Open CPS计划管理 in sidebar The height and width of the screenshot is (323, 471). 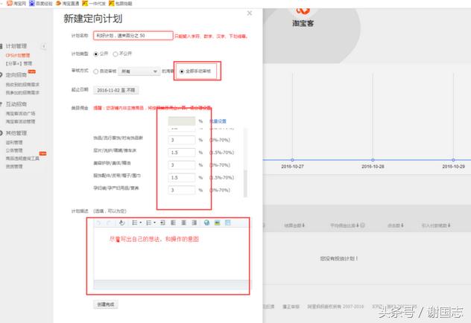point(18,56)
